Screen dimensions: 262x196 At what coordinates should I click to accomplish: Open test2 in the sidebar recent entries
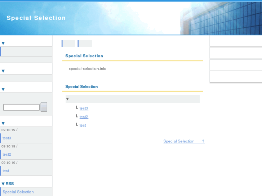(x=7, y=154)
